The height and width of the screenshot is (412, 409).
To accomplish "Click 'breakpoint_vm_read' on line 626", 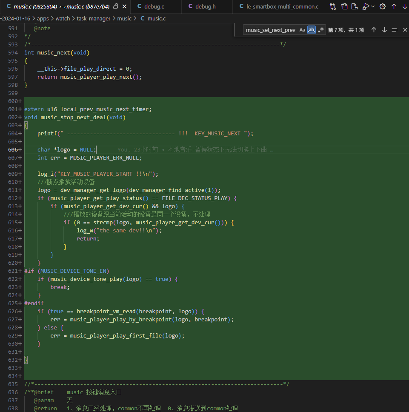I will click(x=106, y=312).
